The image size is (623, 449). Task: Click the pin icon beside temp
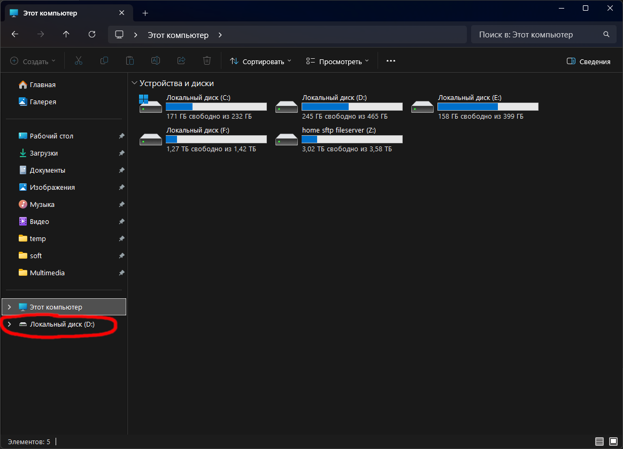click(x=121, y=238)
